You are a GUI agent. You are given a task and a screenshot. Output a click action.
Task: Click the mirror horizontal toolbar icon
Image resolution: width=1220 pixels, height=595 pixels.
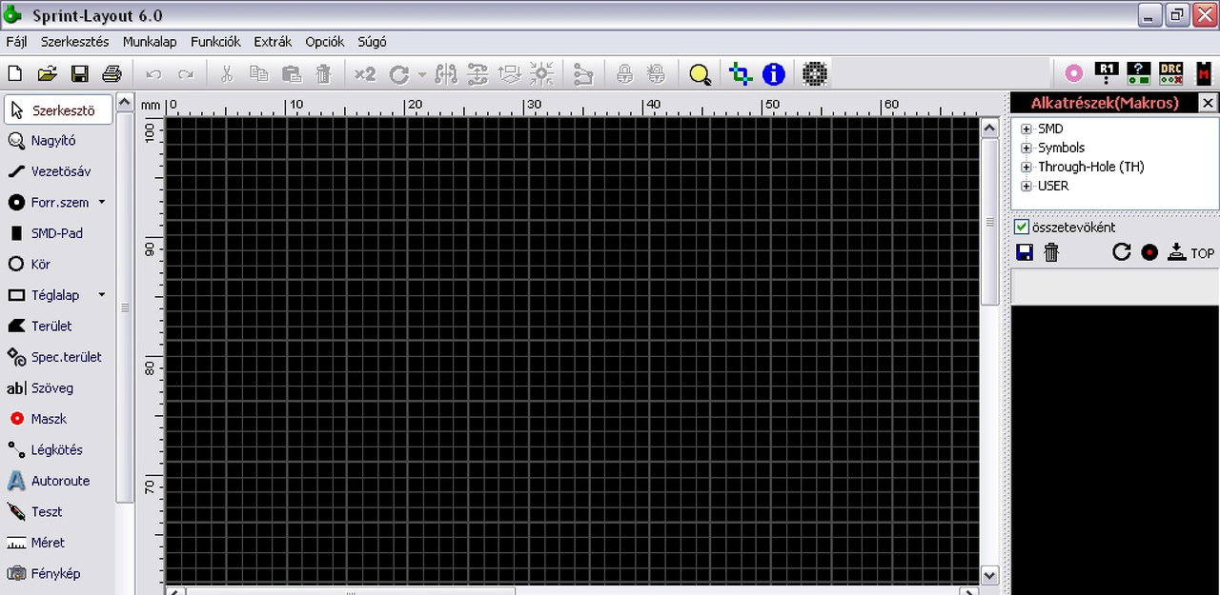tap(446, 73)
